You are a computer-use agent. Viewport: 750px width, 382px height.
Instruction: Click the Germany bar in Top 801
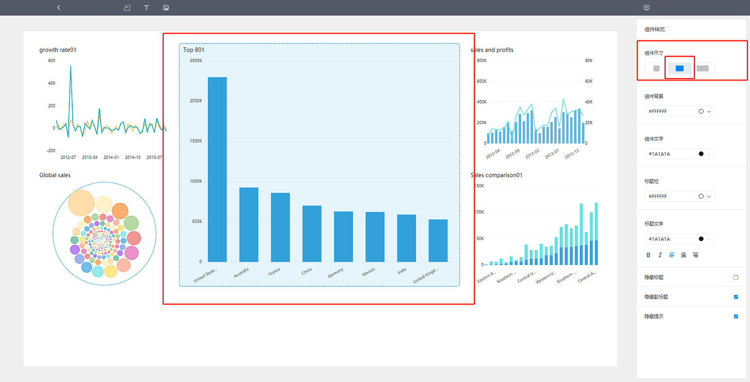point(343,237)
